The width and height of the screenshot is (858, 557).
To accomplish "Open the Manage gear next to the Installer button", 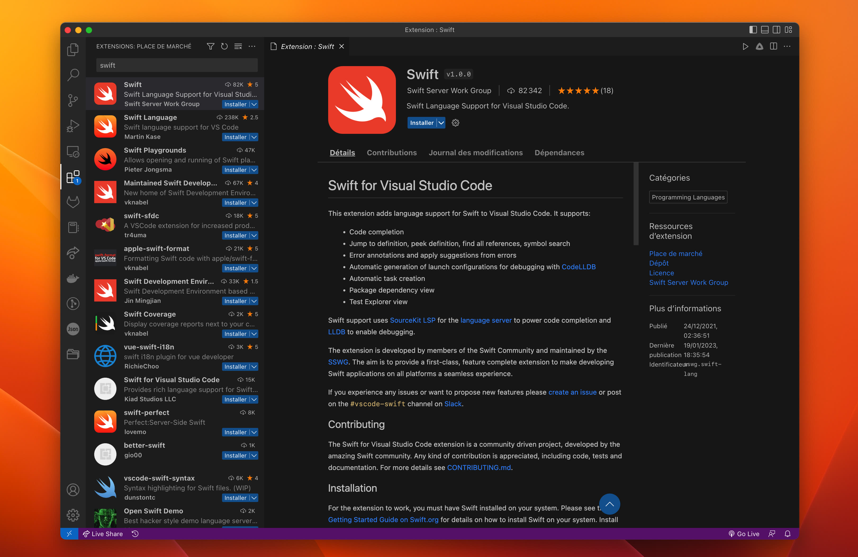I will pyautogui.click(x=455, y=123).
